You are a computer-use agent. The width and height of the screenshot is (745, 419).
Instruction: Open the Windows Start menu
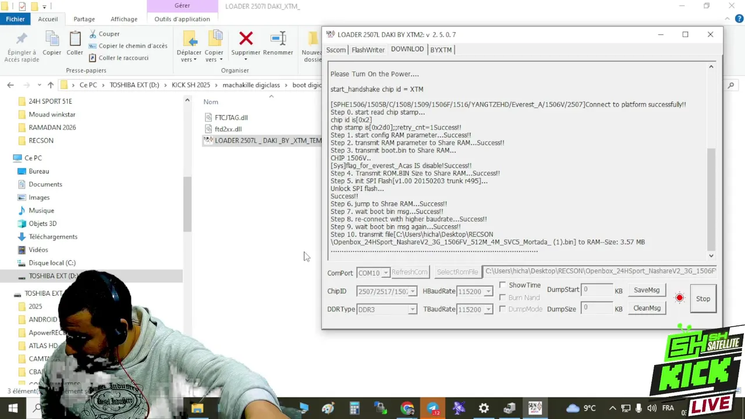12,409
